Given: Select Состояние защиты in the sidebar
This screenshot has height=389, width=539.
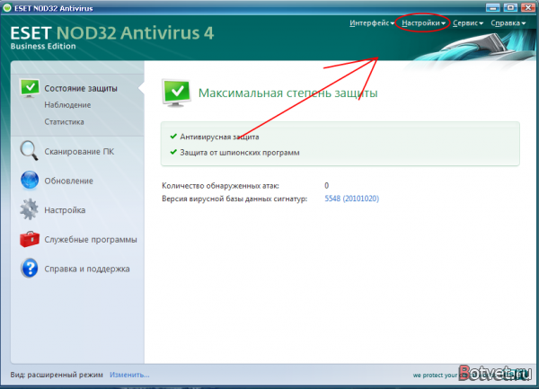Looking at the screenshot, I should (81, 89).
